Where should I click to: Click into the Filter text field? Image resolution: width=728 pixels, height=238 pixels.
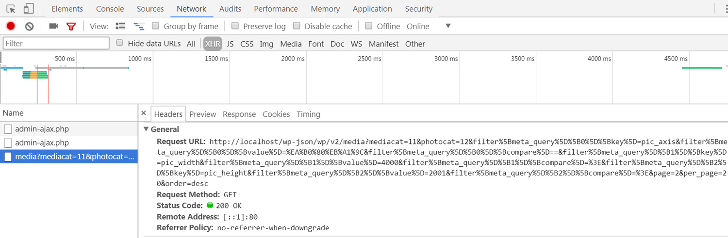56,43
